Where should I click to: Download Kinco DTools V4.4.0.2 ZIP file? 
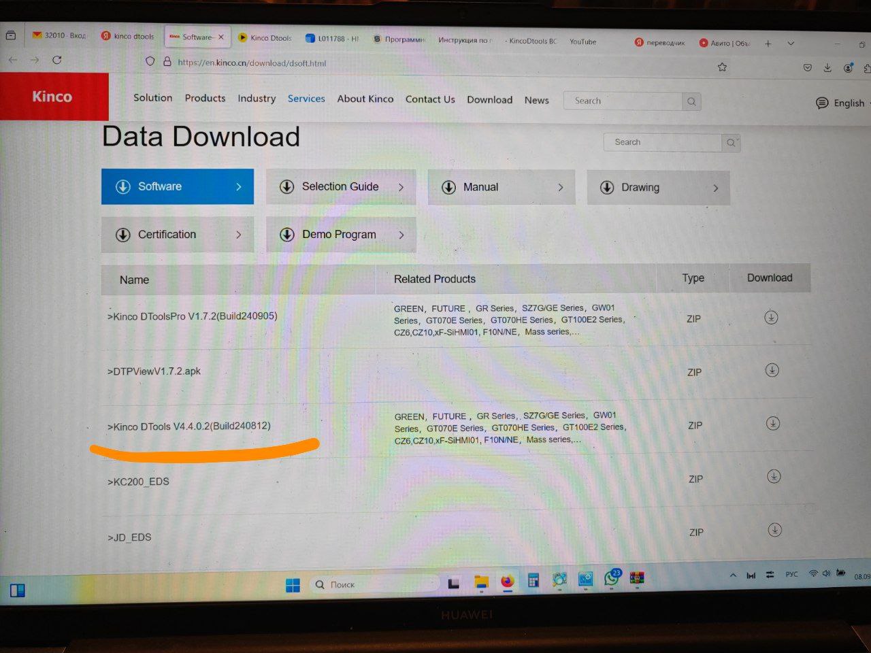pyautogui.click(x=772, y=423)
